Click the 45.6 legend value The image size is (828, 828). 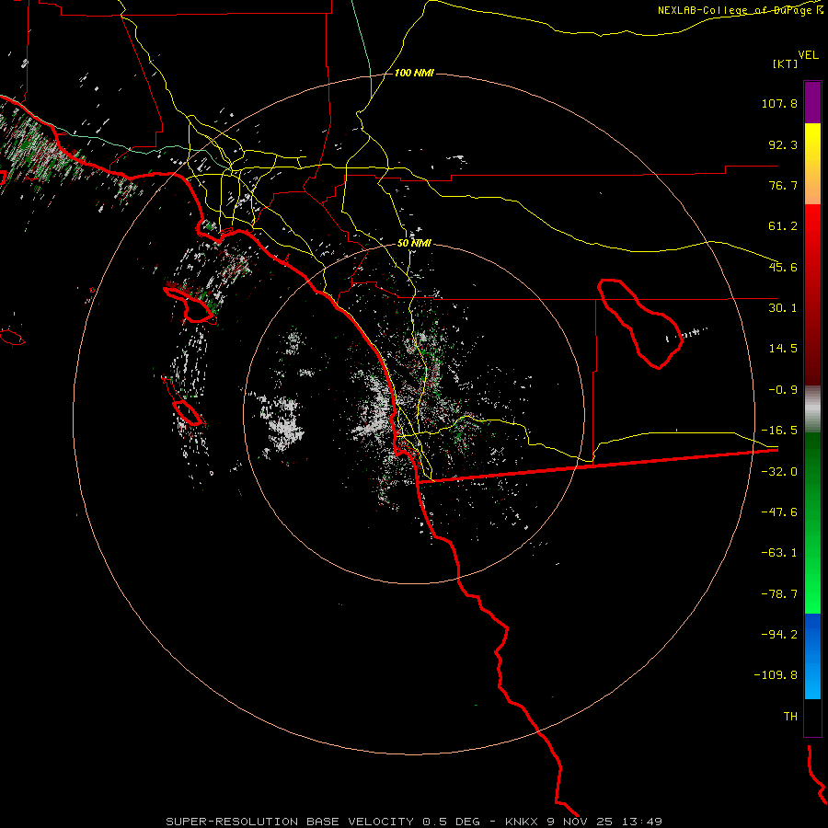(x=783, y=267)
